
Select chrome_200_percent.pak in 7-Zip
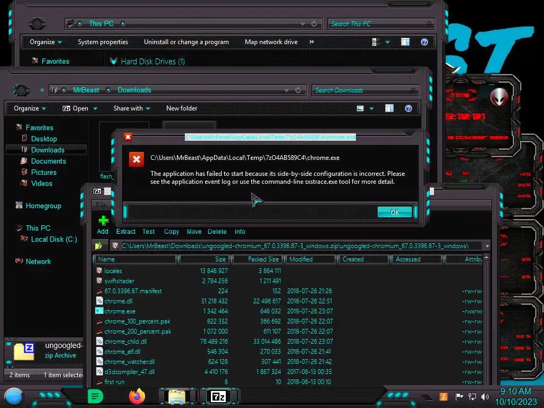[138, 331]
